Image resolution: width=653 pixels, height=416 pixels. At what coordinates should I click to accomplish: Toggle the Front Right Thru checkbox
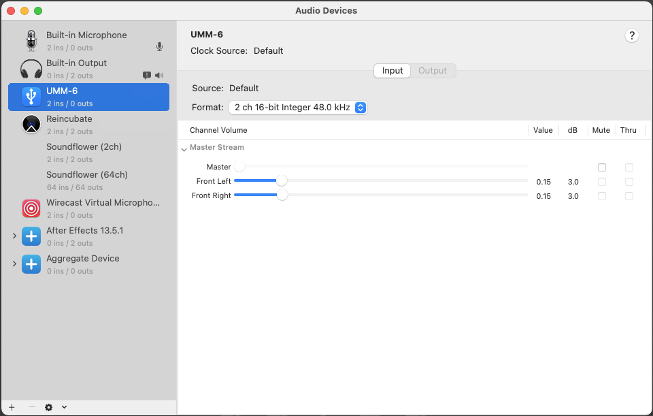coord(629,196)
